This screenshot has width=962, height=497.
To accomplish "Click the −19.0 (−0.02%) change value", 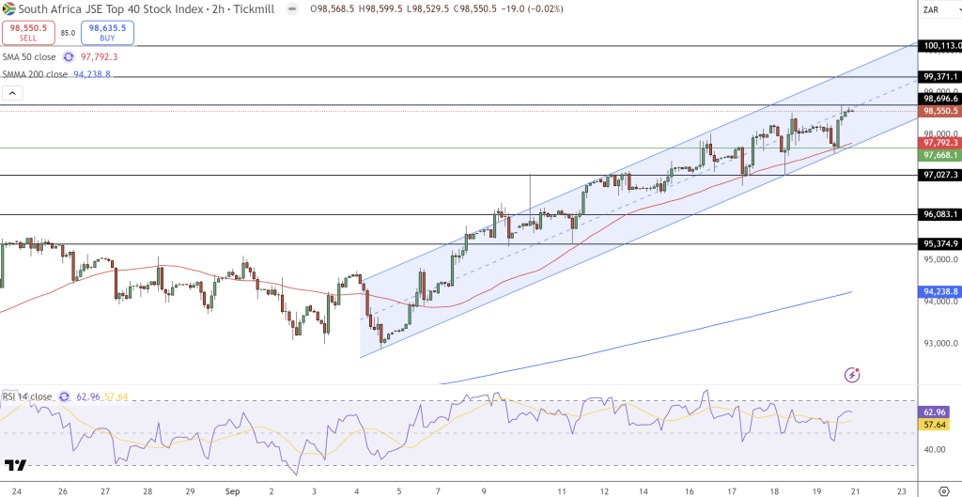I will point(533,8).
